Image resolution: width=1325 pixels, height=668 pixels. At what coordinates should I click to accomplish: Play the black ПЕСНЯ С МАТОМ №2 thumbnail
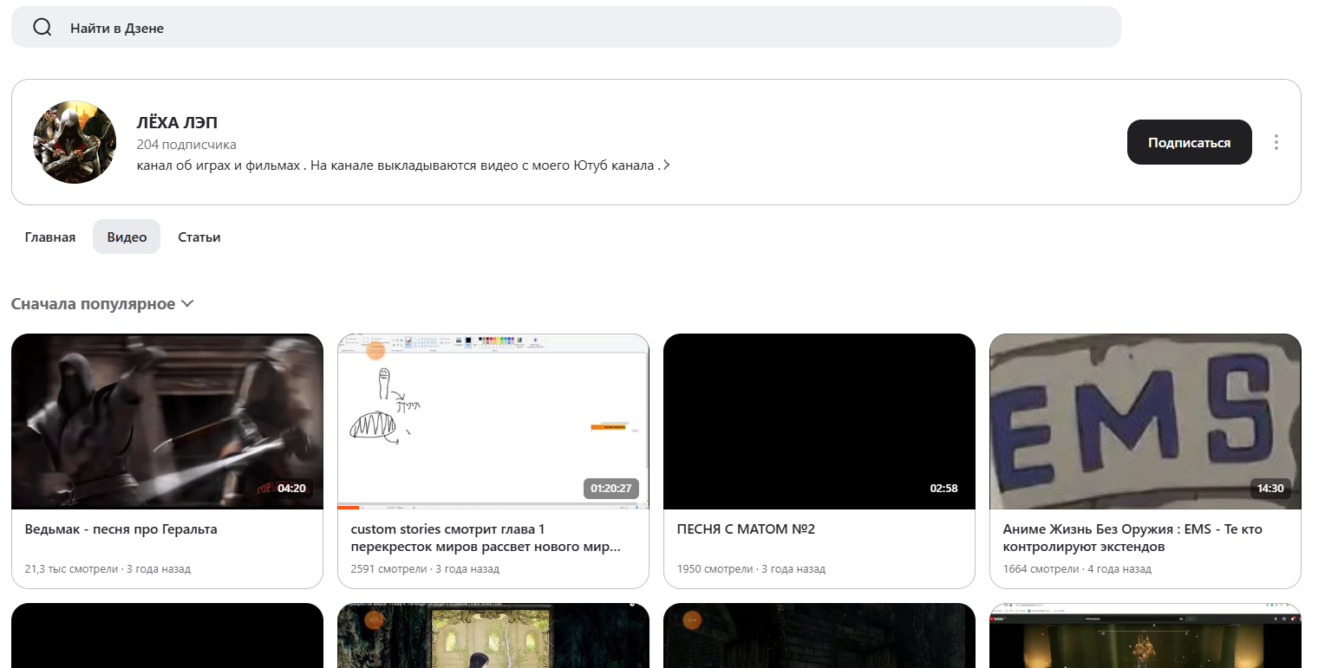click(x=819, y=421)
